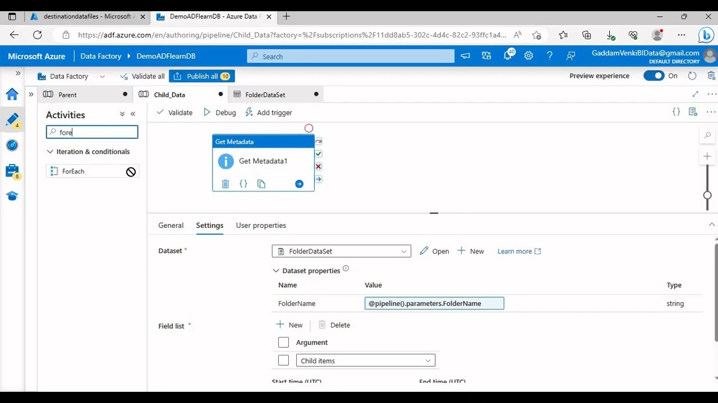Open Azure notifications bell icon
Image resolution: width=718 pixels, height=403 pixels.
(x=508, y=56)
